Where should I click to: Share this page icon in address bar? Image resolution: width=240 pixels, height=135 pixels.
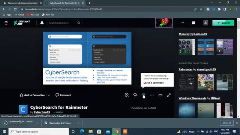[x=195, y=9]
